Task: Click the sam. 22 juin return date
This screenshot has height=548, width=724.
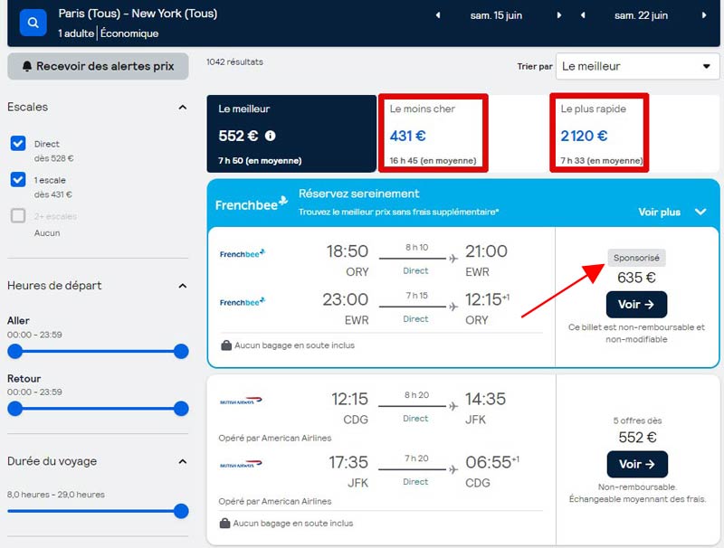Action: coord(641,15)
